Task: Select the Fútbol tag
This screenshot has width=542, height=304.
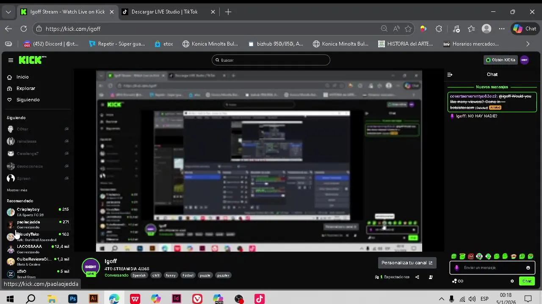Action: [188, 275]
